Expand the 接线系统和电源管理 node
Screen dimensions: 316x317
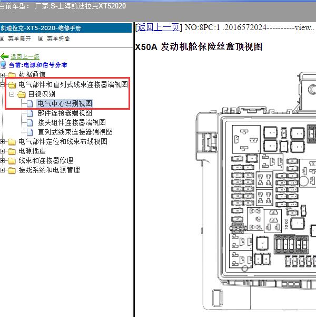(2, 170)
